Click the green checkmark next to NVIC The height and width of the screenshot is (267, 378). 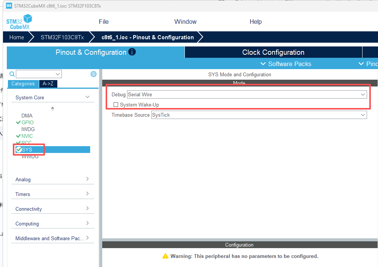pyautogui.click(x=18, y=136)
